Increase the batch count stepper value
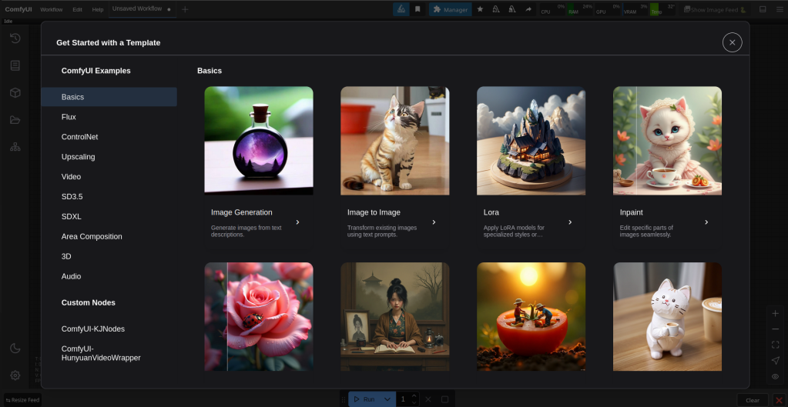The image size is (788, 407). click(x=414, y=396)
